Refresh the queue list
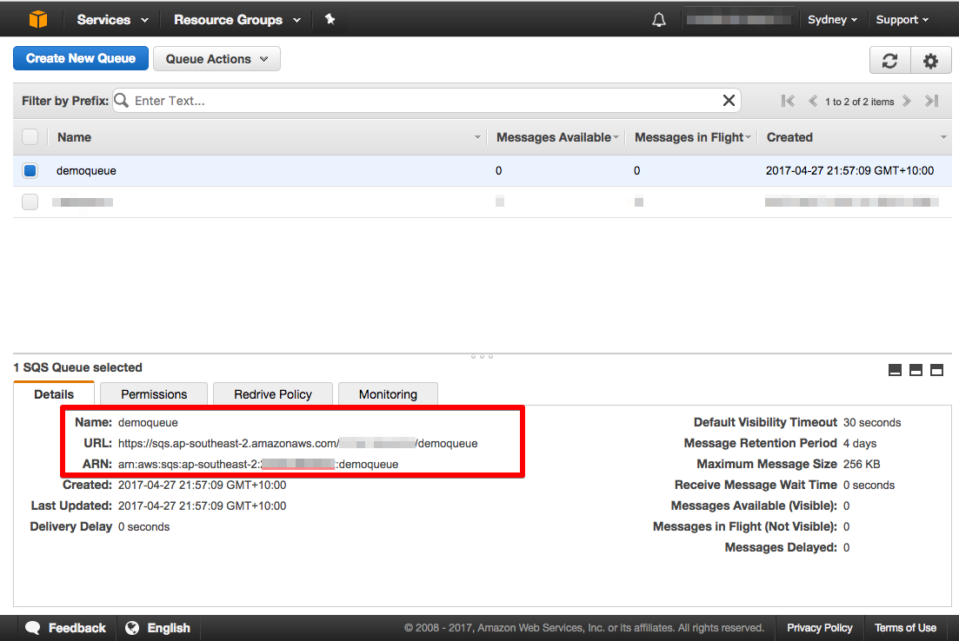Image resolution: width=959 pixels, height=641 pixels. coord(890,61)
